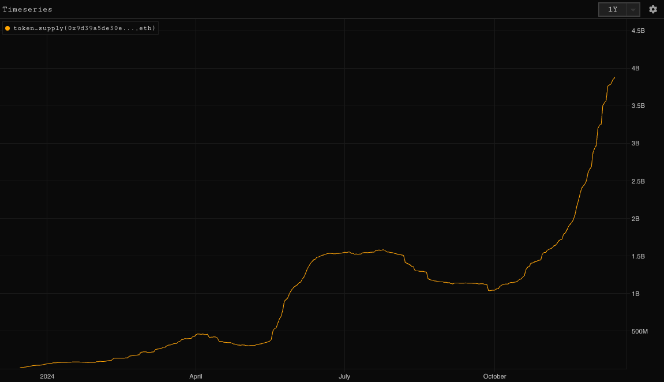Open the chart settings gear icon
The width and height of the screenshot is (664, 382).
tap(653, 9)
